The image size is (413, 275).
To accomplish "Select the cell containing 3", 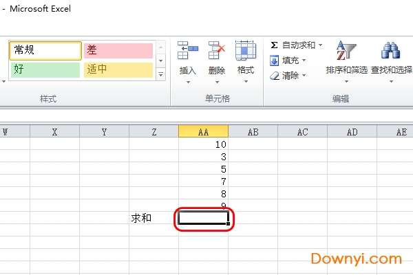I will click(203, 156).
